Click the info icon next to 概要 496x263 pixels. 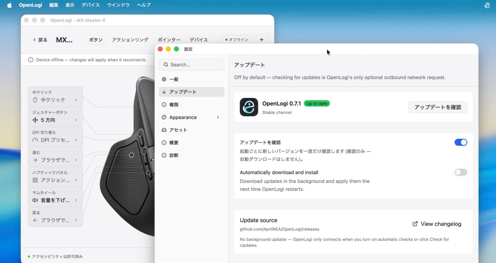point(164,143)
